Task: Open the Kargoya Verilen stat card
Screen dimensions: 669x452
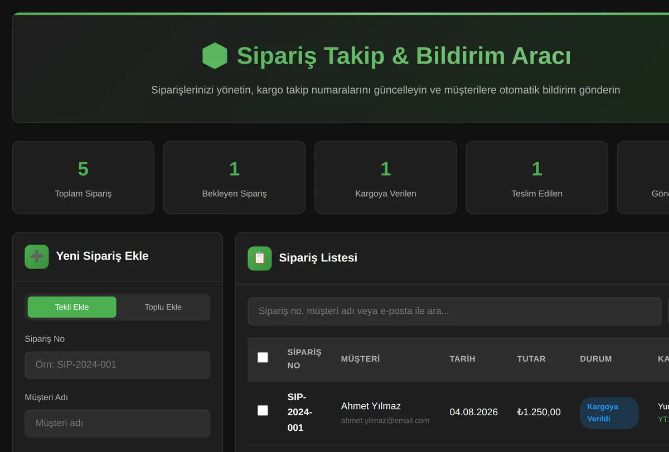Action: (x=386, y=177)
